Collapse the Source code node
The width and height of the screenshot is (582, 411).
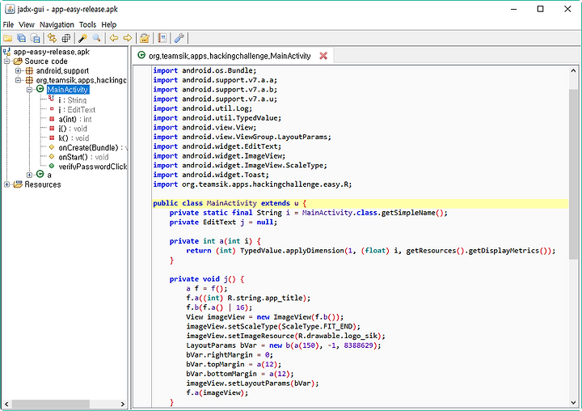coord(6,61)
